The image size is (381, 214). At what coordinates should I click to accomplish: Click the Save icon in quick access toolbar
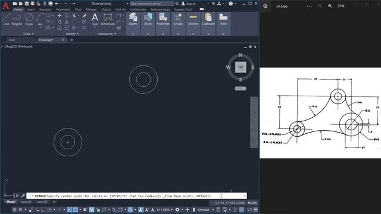coord(26,4)
